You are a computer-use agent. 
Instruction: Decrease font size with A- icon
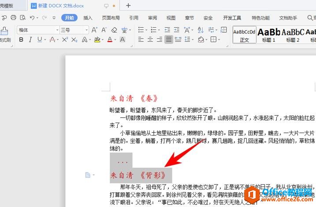(104, 30)
